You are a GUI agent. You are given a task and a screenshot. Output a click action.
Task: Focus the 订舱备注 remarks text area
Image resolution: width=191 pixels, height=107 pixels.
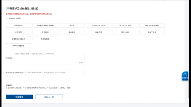(x=49, y=58)
